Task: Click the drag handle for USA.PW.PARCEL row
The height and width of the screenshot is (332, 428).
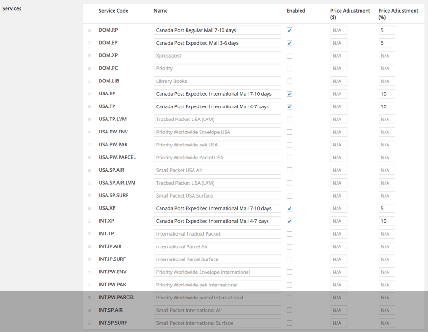Action: (90, 158)
